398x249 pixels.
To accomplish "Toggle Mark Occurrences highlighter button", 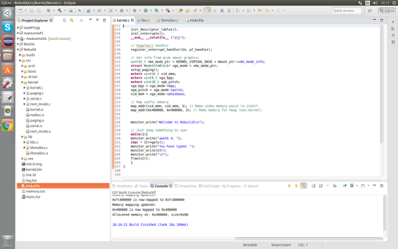I will [208, 11].
